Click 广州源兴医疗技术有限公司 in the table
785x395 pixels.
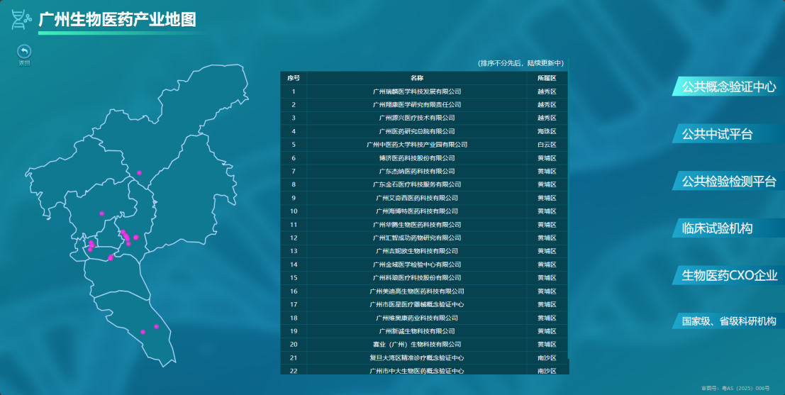click(416, 118)
